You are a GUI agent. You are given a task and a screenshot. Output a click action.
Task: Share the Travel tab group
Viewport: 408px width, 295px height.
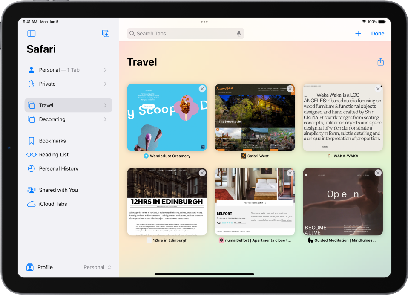coord(380,61)
